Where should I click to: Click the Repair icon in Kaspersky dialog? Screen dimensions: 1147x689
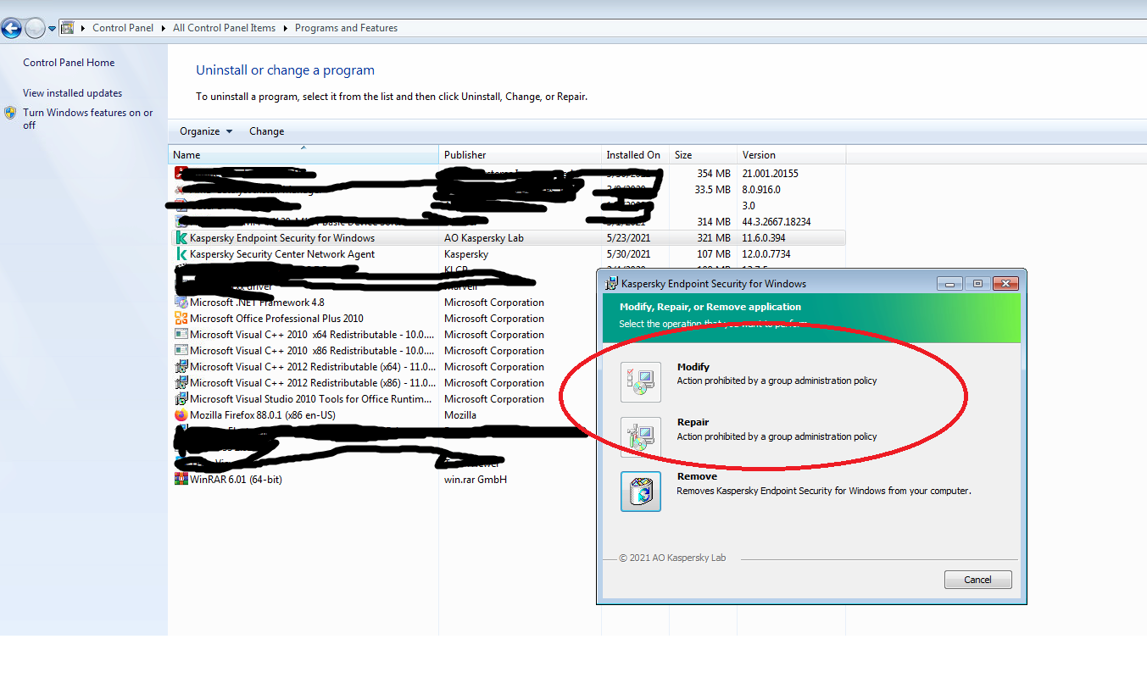click(x=641, y=437)
